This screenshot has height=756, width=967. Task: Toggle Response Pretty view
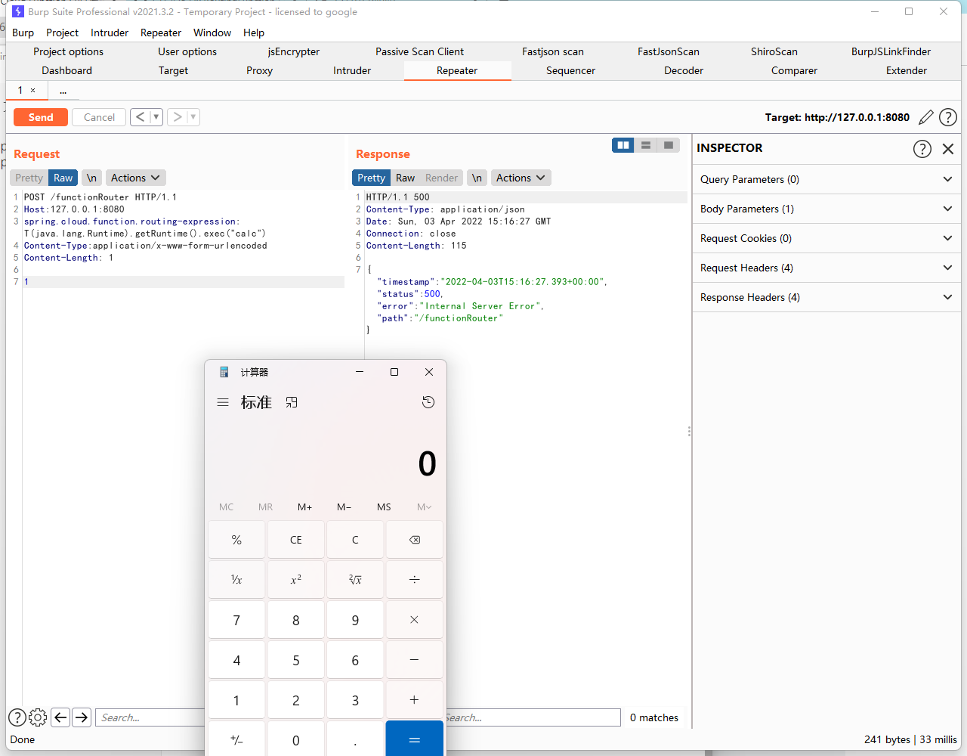coord(371,178)
